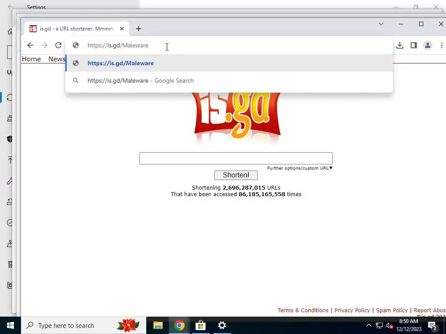Click Settings sidebar sync arrows icon
This screenshot has width=446, height=334.
(x=10, y=97)
